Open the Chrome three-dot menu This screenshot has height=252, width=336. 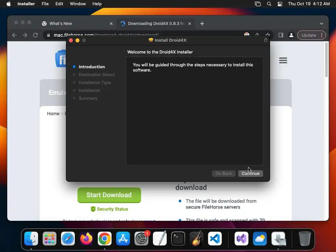point(322,35)
